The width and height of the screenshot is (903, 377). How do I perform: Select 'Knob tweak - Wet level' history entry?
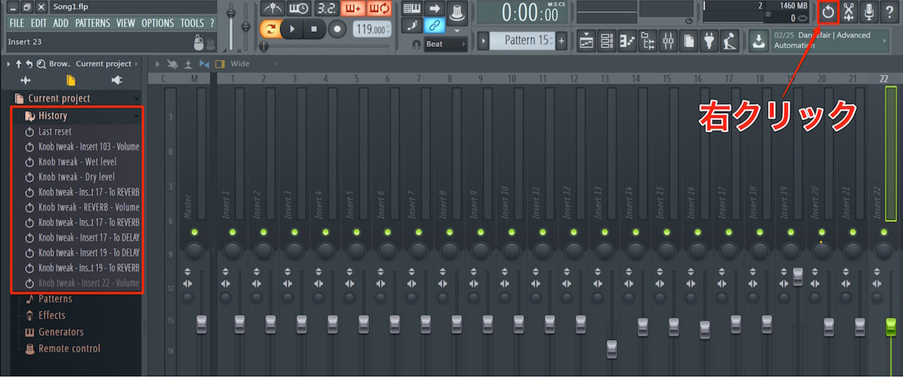[x=77, y=161]
